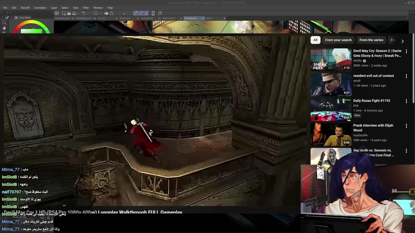Select the All filter chip
Viewport: 415px width, 233px height.
(315, 40)
